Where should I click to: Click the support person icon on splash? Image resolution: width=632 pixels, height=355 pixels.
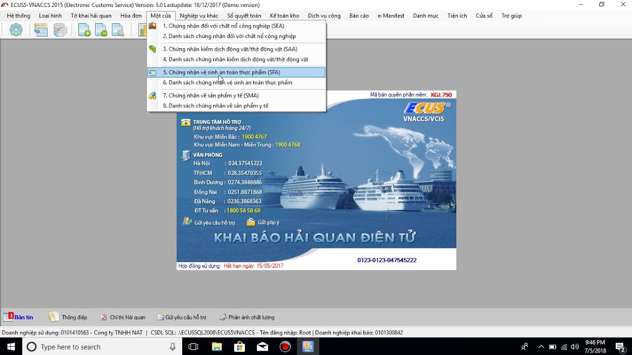tap(187, 222)
